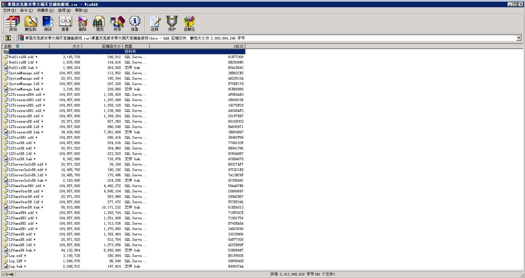
Task: Open the Help (帮助) menu
Action: pos(81,10)
